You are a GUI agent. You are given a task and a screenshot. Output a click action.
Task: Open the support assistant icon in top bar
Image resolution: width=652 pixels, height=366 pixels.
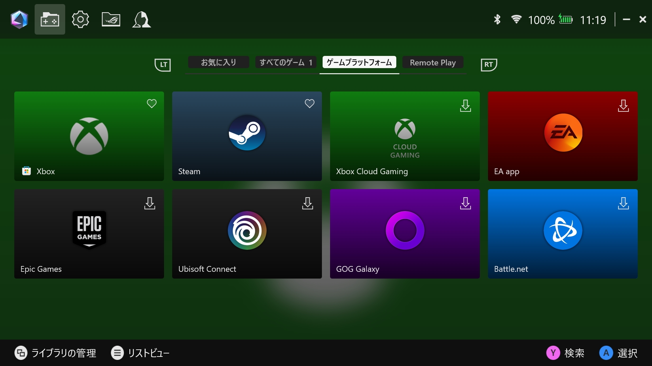click(141, 19)
